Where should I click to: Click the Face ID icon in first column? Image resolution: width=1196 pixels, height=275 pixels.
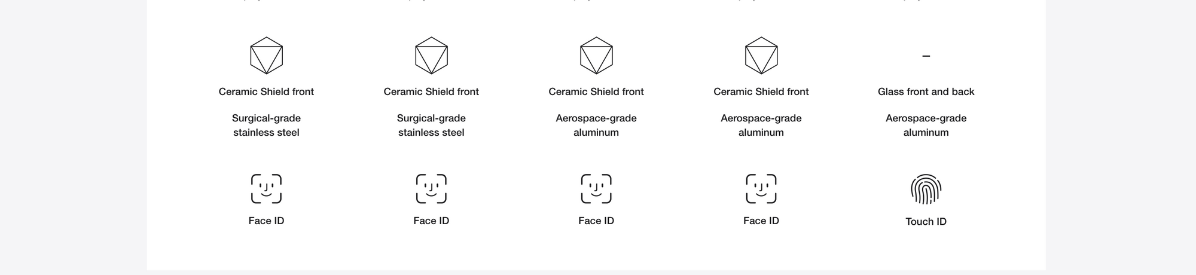(x=266, y=189)
